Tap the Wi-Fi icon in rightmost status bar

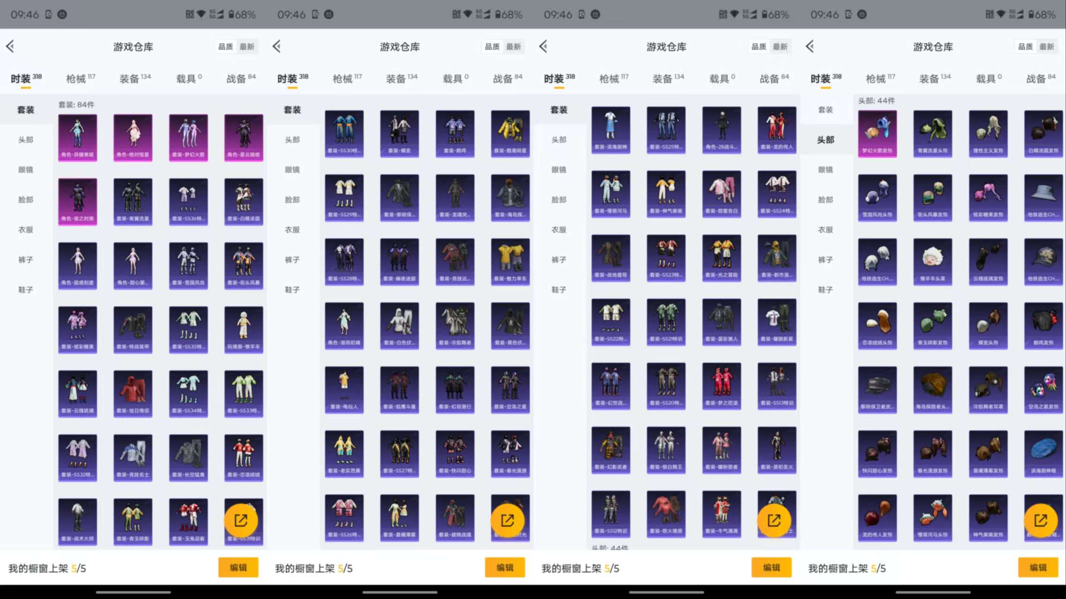[x=1000, y=15]
